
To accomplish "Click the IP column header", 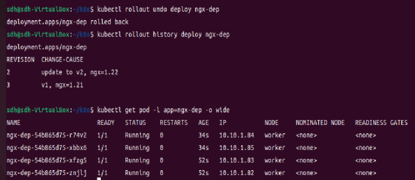I will [223, 123].
